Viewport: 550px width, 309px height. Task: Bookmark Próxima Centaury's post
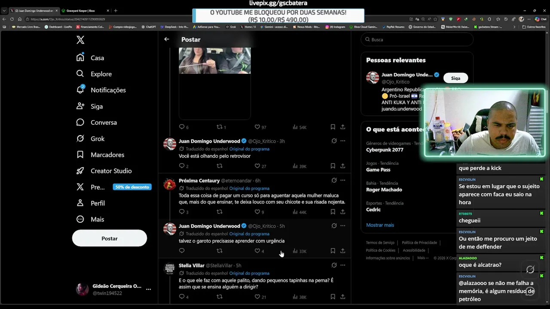tap(333, 212)
